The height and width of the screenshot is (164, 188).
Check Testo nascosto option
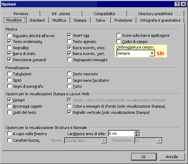(69, 74)
